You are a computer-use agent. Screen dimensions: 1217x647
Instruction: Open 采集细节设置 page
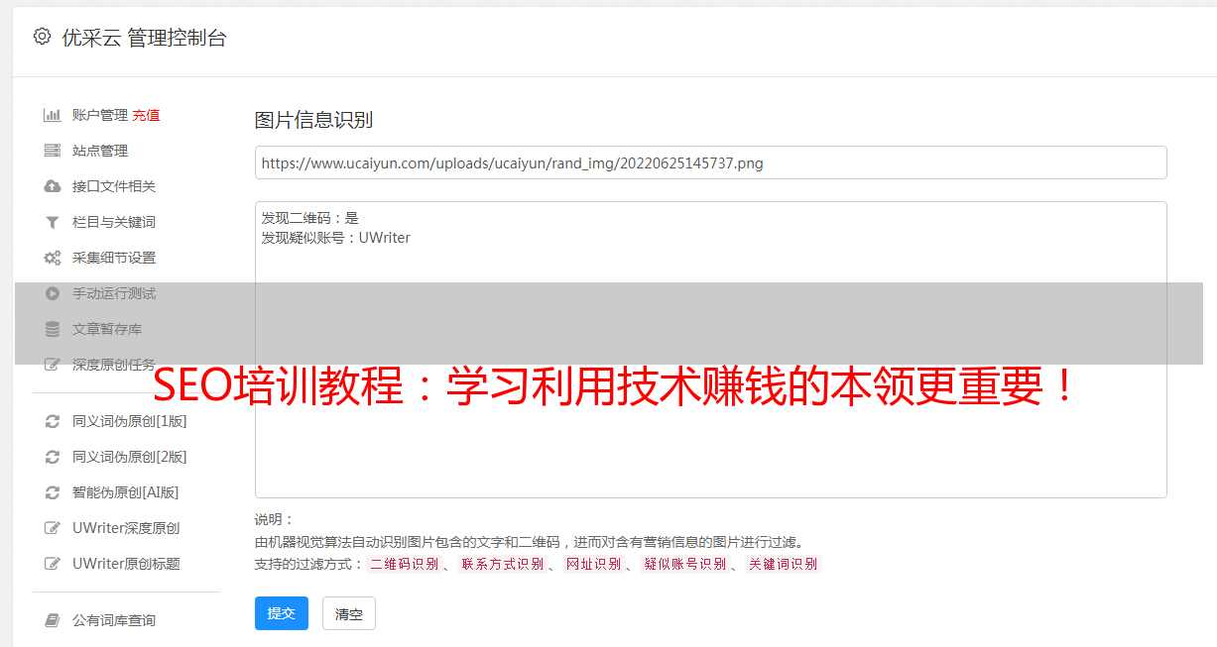pos(114,258)
